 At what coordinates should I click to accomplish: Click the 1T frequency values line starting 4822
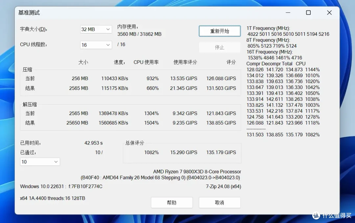(288, 34)
